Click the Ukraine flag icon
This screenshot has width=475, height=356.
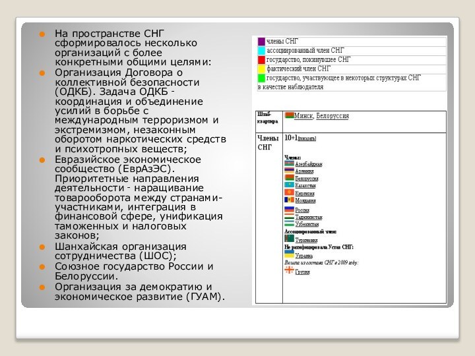click(x=289, y=254)
